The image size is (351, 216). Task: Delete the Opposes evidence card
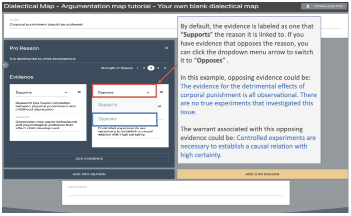pos(161,92)
